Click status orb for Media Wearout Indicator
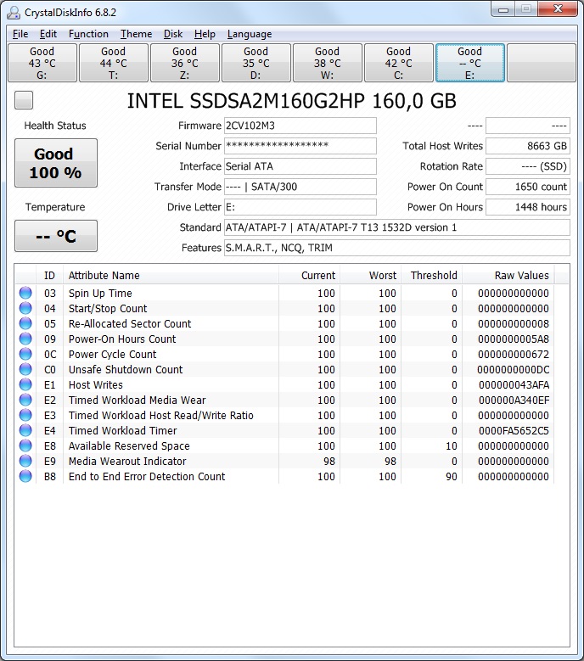 pyautogui.click(x=25, y=461)
